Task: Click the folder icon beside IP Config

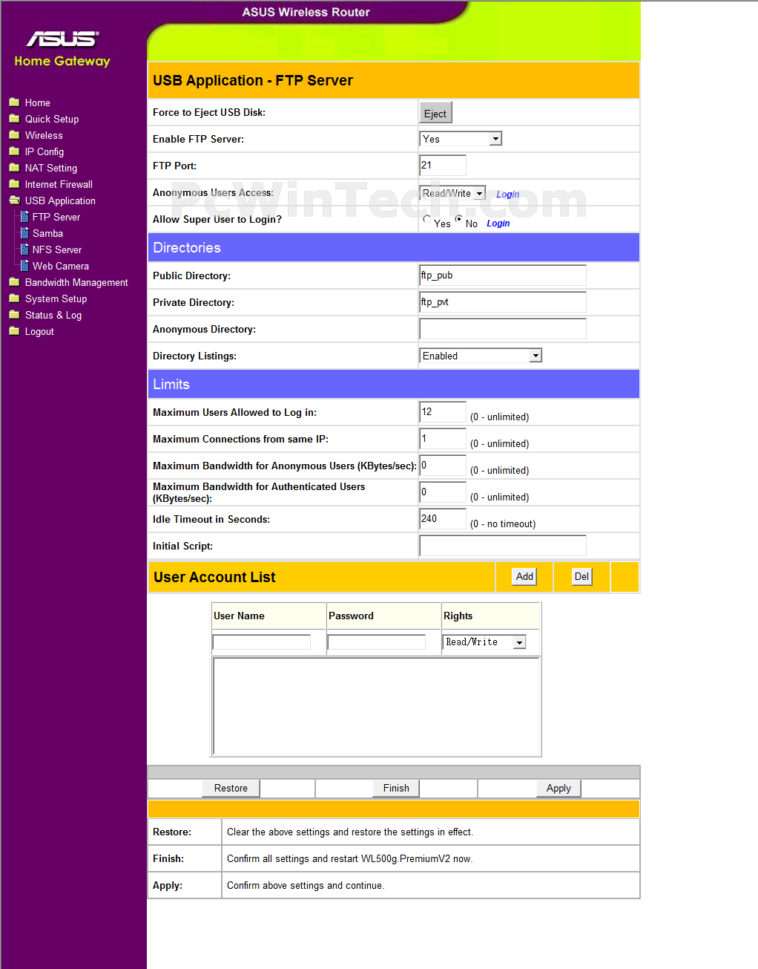Action: click(x=14, y=151)
